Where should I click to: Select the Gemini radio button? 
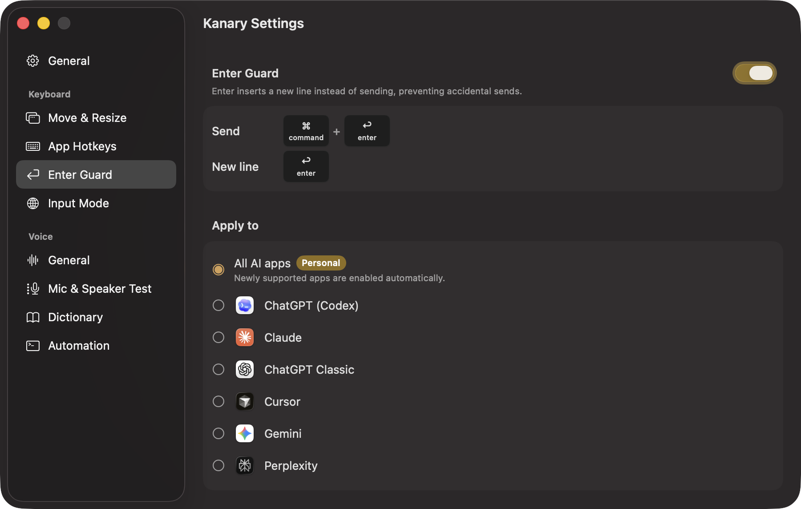[218, 433]
